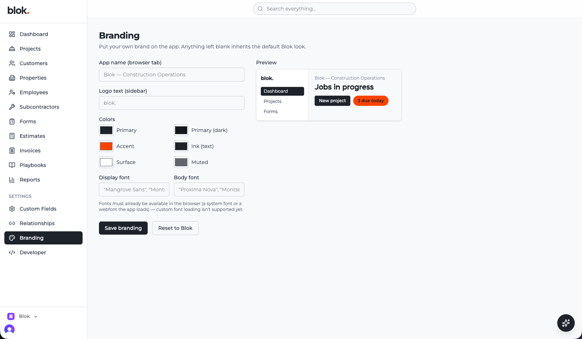Click the Save branding button
The image size is (582, 339).
(x=123, y=228)
